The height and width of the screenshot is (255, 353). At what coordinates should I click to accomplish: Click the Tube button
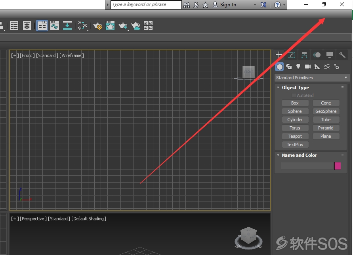326,120
